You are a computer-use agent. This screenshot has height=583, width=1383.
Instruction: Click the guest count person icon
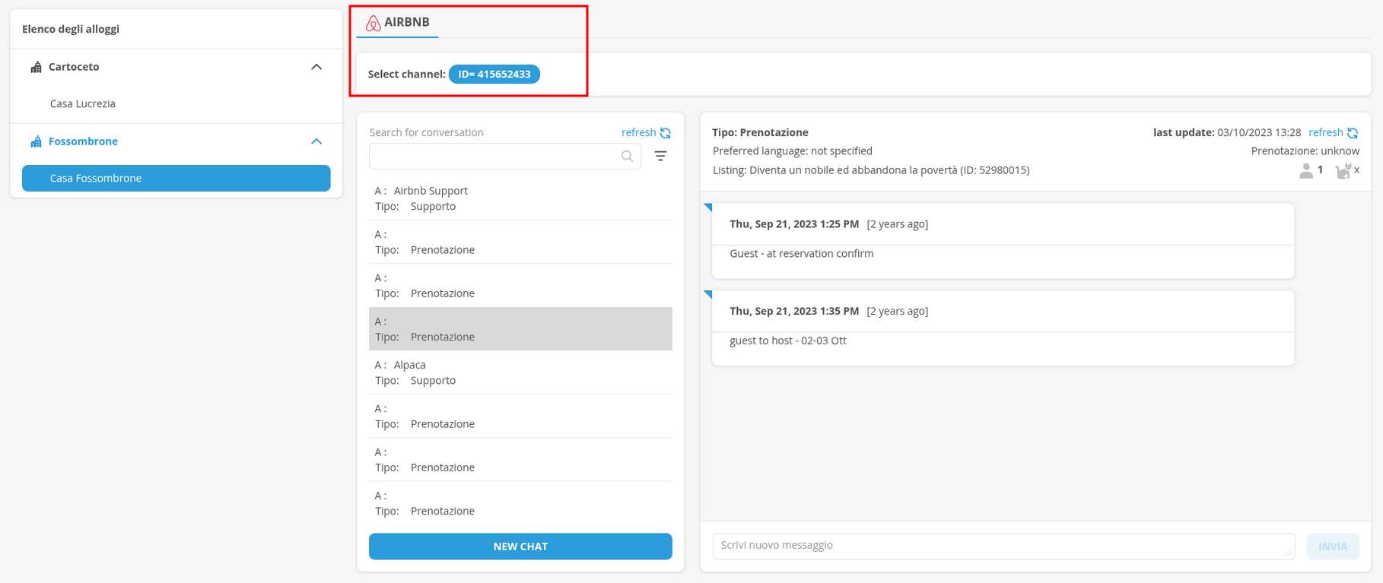click(1306, 171)
